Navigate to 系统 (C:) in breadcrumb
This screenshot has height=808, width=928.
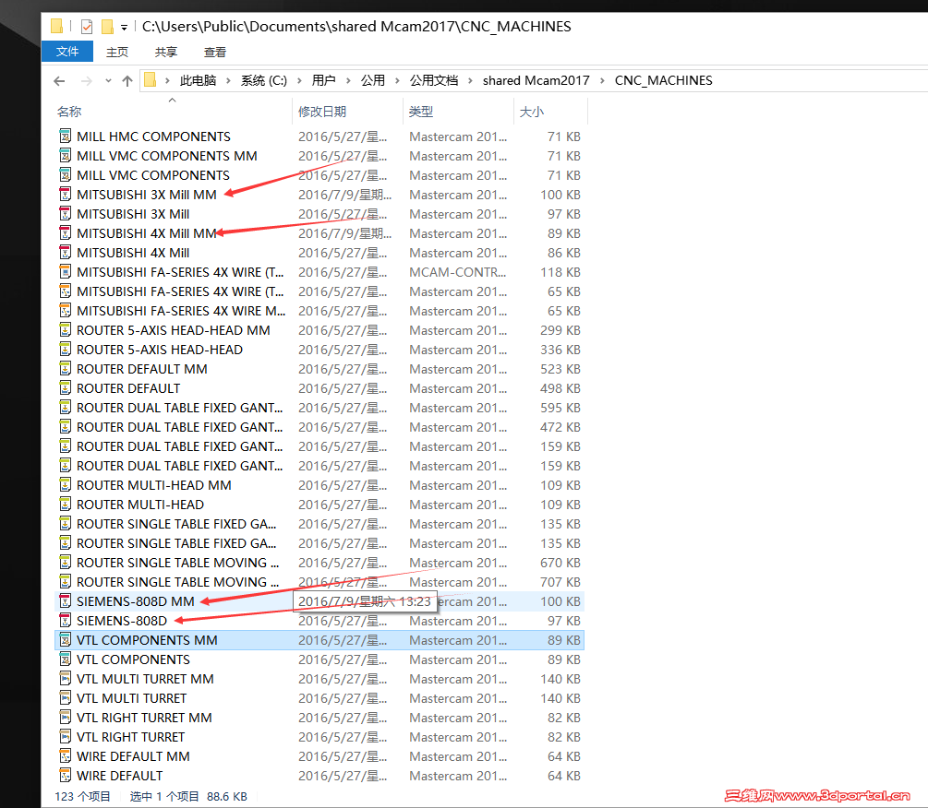(264, 80)
